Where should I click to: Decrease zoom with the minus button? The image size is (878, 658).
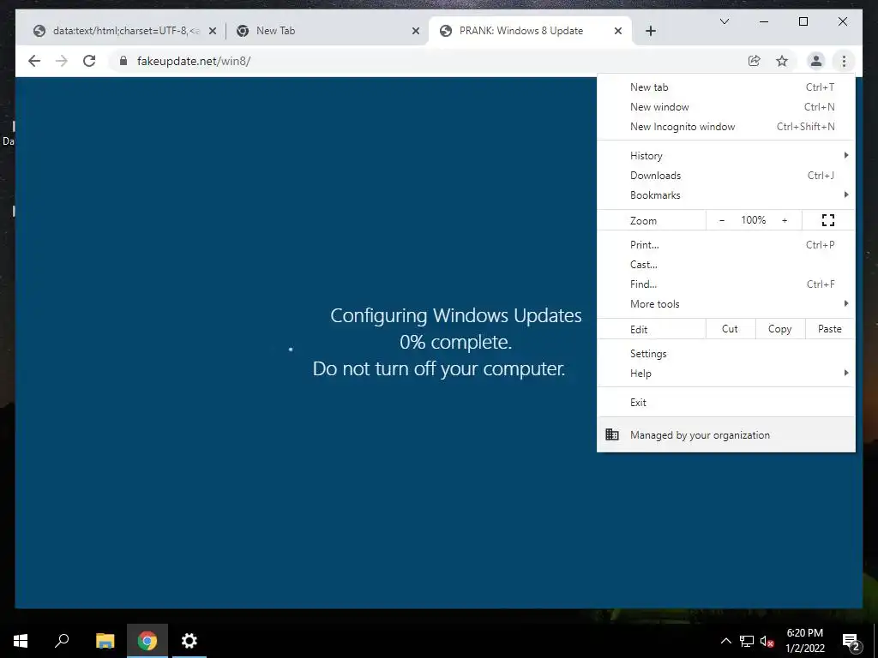(722, 220)
